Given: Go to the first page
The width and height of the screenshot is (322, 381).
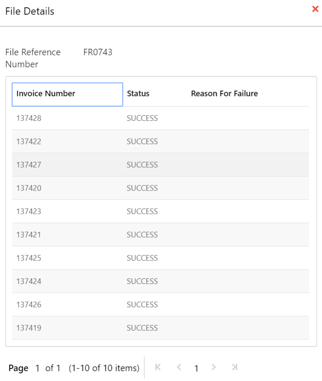Looking at the screenshot, I should click(x=158, y=367).
